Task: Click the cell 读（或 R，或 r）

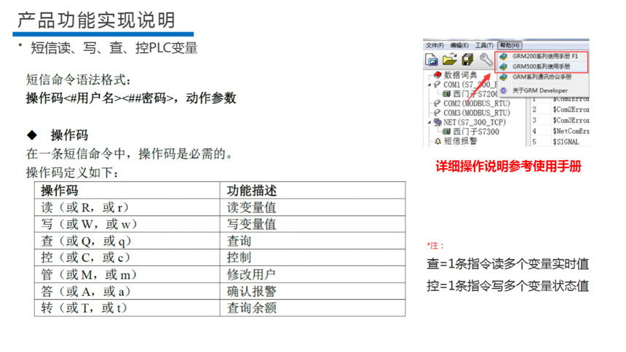Action: (127, 207)
